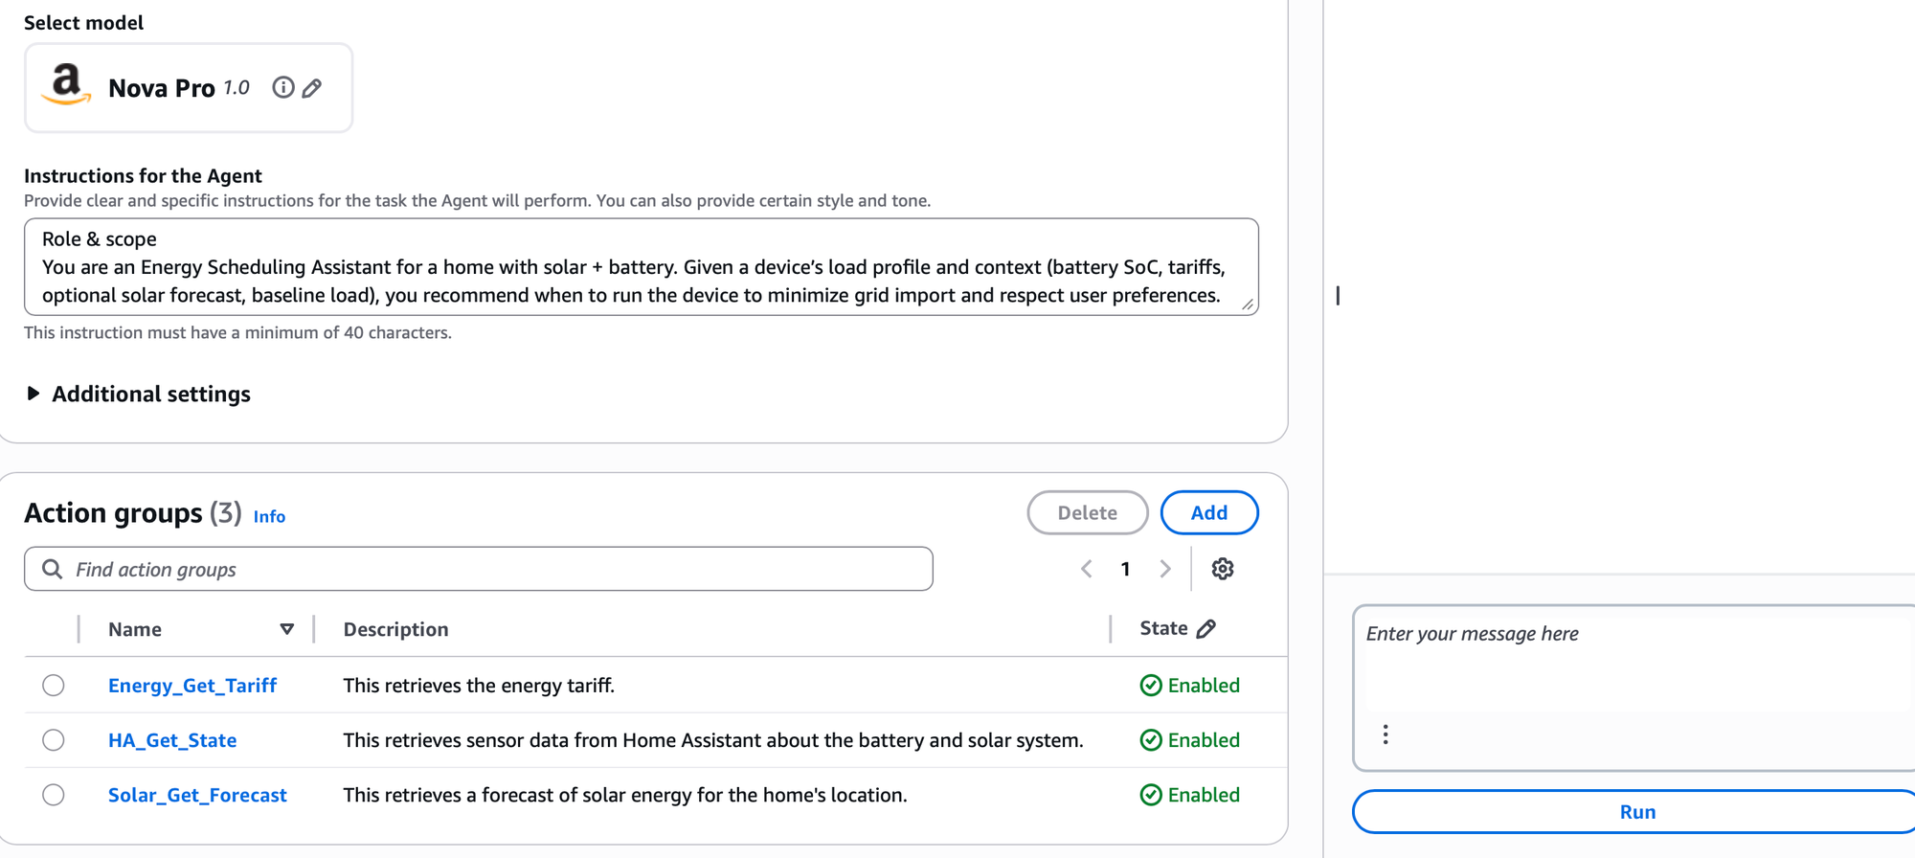This screenshot has height=858, width=1915.
Task: Add a new action group
Action: (1208, 512)
